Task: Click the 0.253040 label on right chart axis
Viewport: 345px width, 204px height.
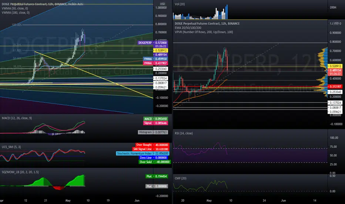Action: tap(335, 92)
